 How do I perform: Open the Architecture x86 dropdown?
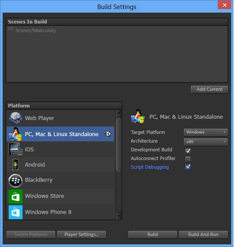click(x=206, y=142)
